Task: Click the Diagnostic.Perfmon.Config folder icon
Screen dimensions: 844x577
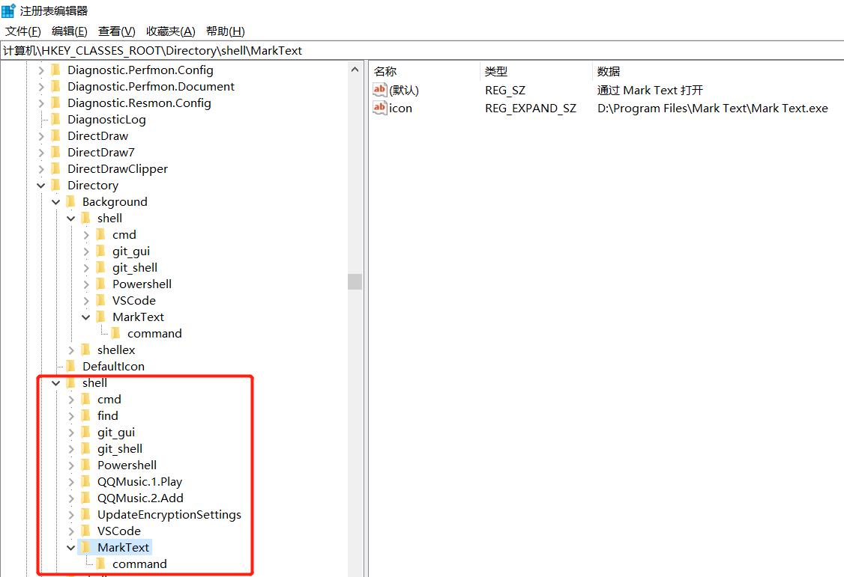Action: pyautogui.click(x=55, y=70)
